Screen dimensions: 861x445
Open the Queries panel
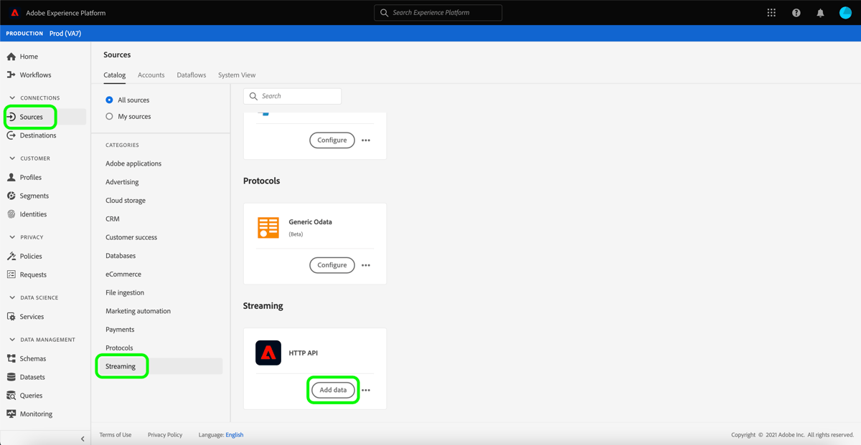pos(31,395)
